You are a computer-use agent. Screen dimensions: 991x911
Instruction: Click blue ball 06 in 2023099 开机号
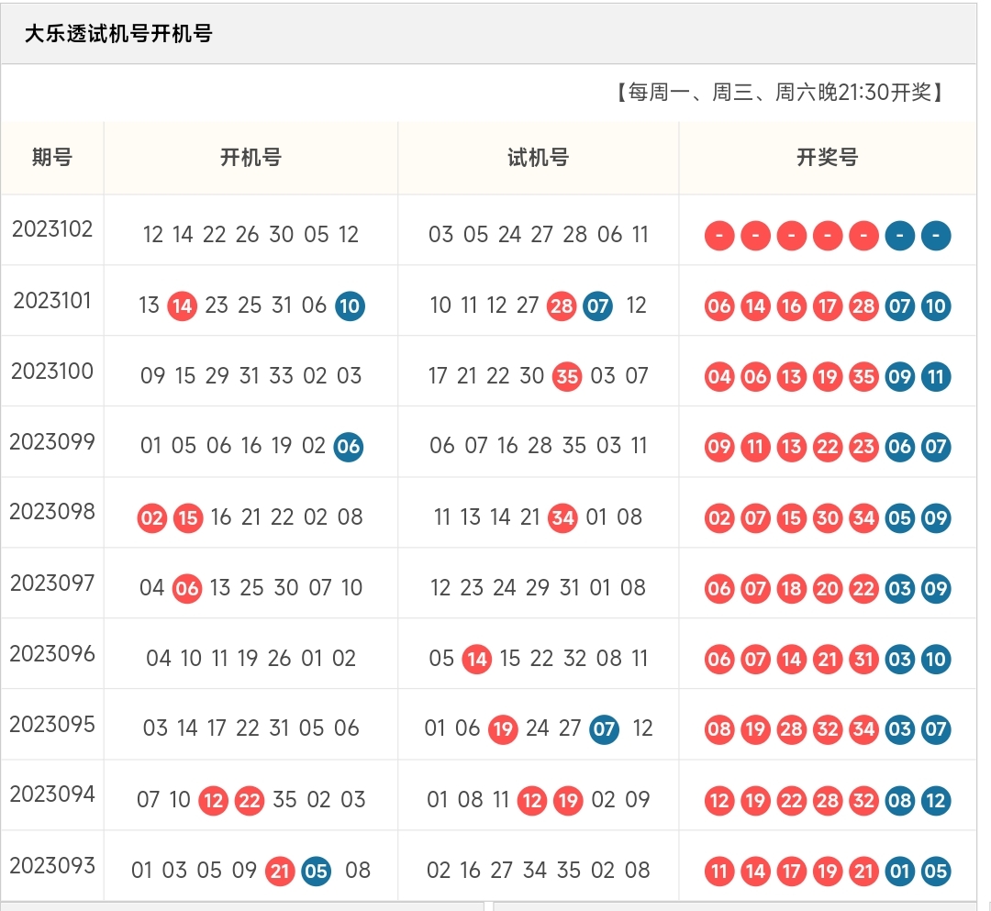click(349, 447)
